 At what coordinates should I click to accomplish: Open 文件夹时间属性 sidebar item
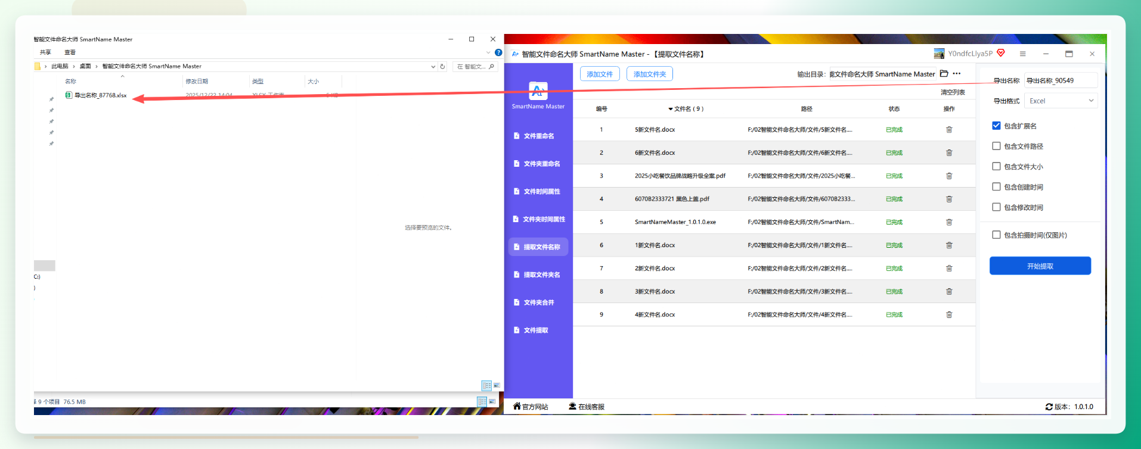(538, 219)
